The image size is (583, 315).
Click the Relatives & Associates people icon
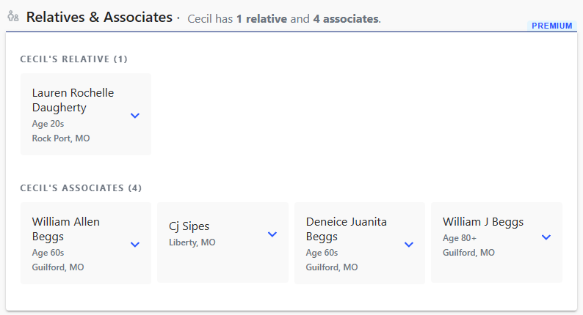click(x=13, y=16)
